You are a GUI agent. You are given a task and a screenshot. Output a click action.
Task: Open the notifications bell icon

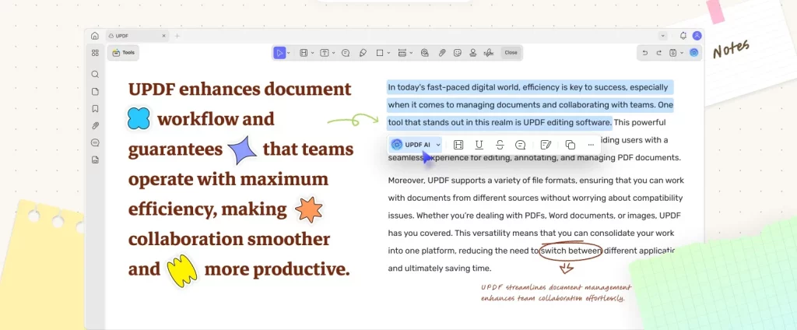[683, 36]
